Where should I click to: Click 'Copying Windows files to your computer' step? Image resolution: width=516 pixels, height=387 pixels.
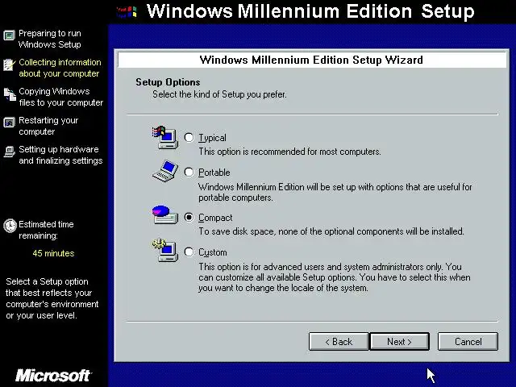pyautogui.click(x=61, y=97)
